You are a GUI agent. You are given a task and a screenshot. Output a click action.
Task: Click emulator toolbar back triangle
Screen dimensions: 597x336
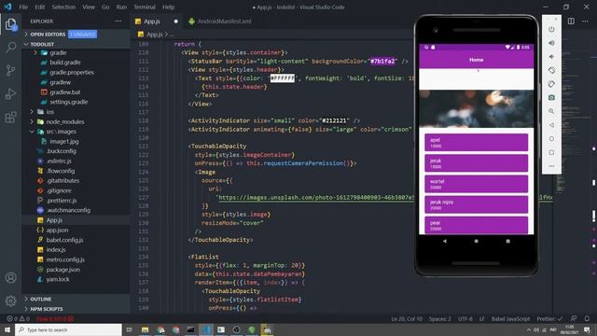tap(551, 125)
